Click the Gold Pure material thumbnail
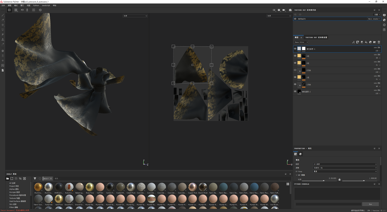 [59, 199]
